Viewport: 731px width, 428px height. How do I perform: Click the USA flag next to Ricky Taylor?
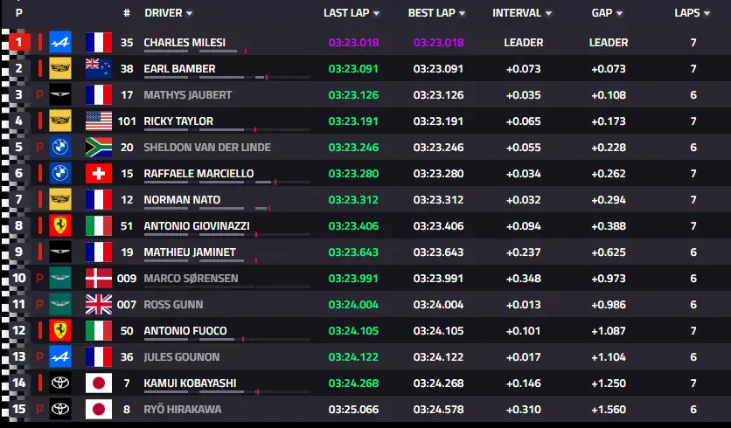(x=99, y=121)
